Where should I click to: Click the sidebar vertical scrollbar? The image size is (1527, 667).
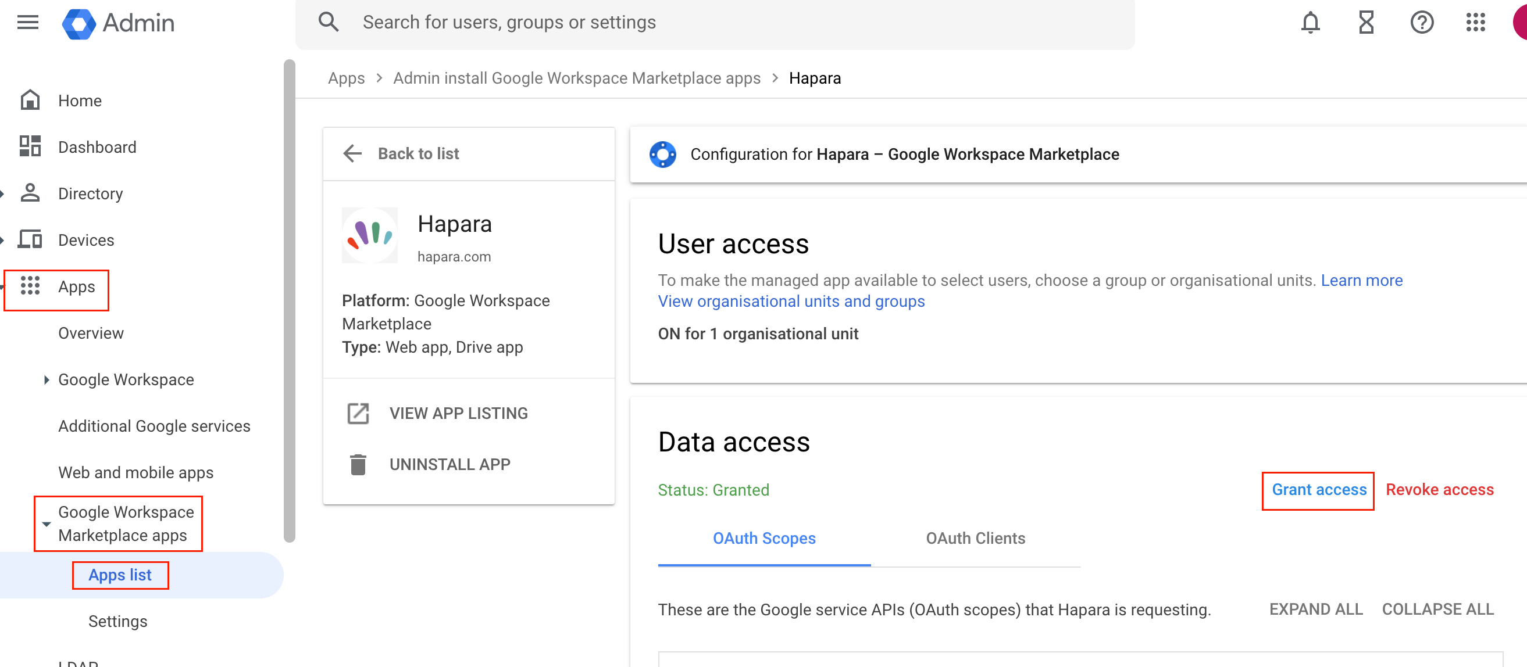point(289,300)
